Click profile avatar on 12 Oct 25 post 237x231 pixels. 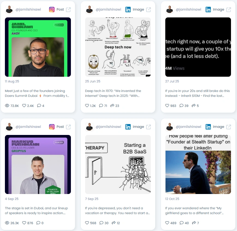coord(169,127)
